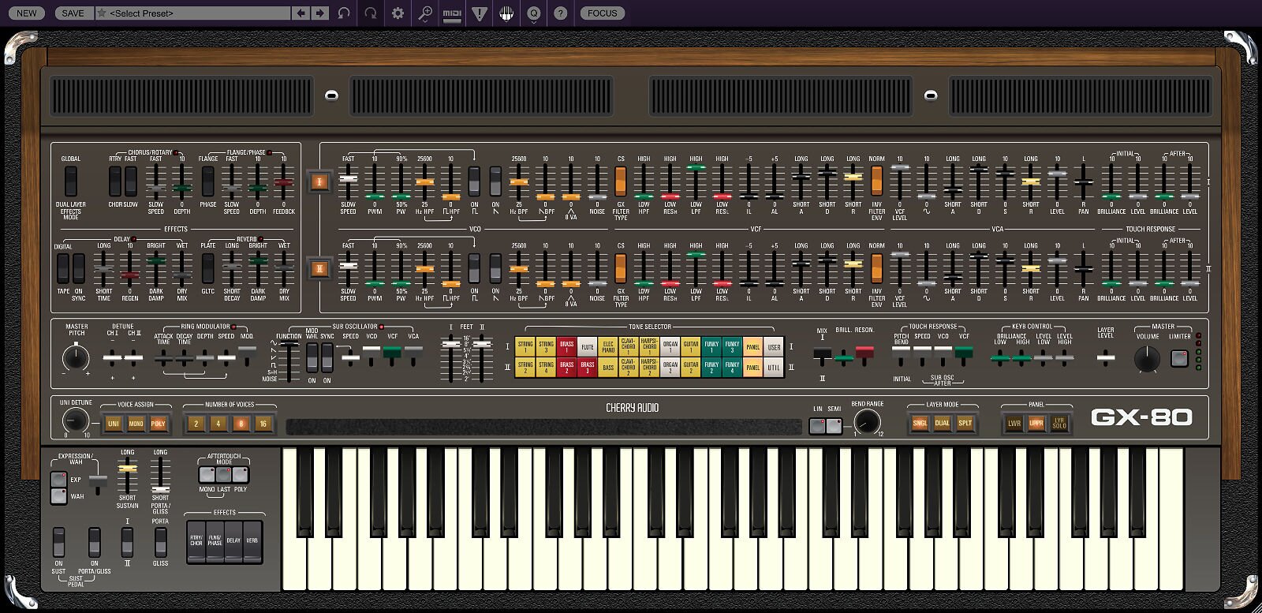Click the star favorite icon beside preset

click(102, 13)
